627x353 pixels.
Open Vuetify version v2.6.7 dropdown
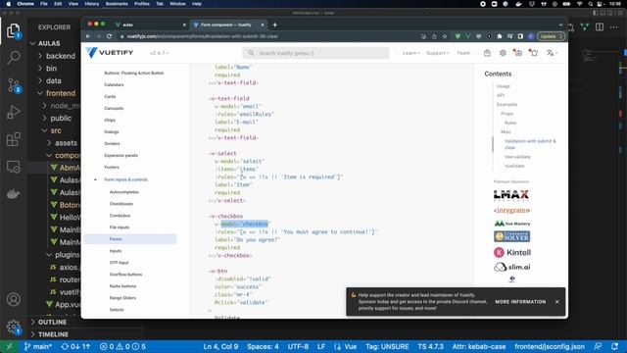pyautogui.click(x=159, y=53)
